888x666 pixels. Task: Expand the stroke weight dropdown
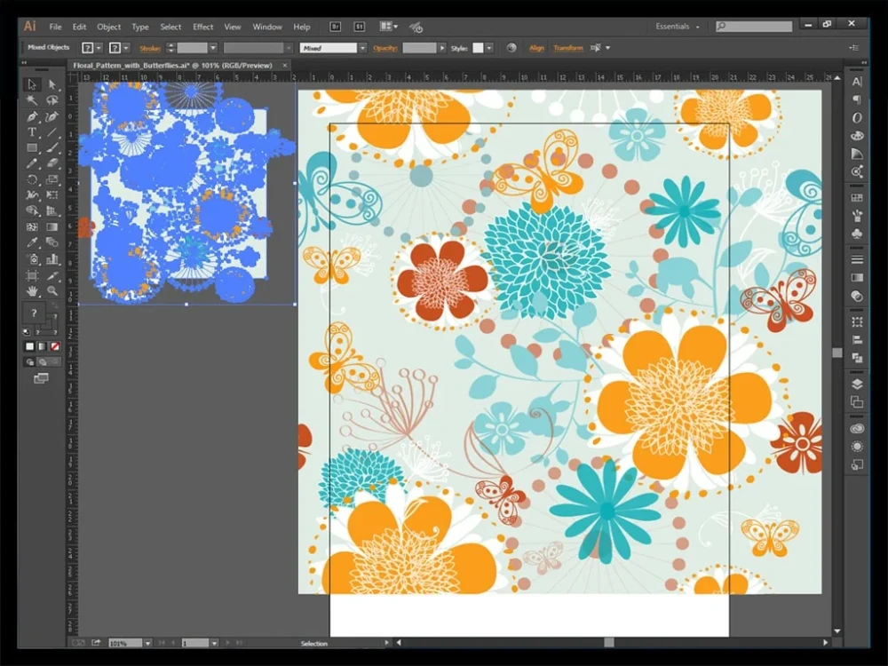213,48
